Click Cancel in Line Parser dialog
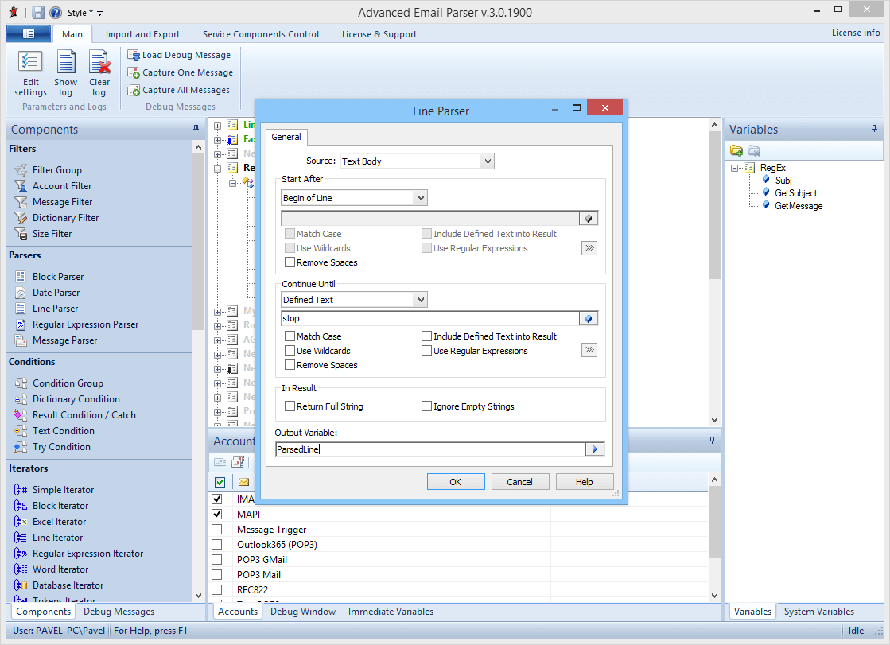Screen dimensions: 890x645 520,481
